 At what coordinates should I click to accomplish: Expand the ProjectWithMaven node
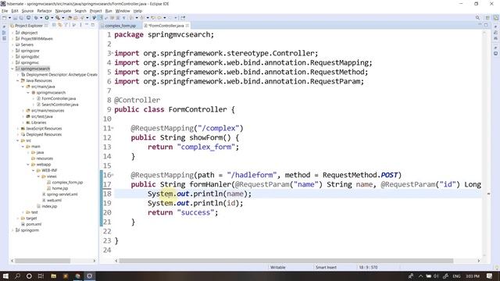(12, 39)
